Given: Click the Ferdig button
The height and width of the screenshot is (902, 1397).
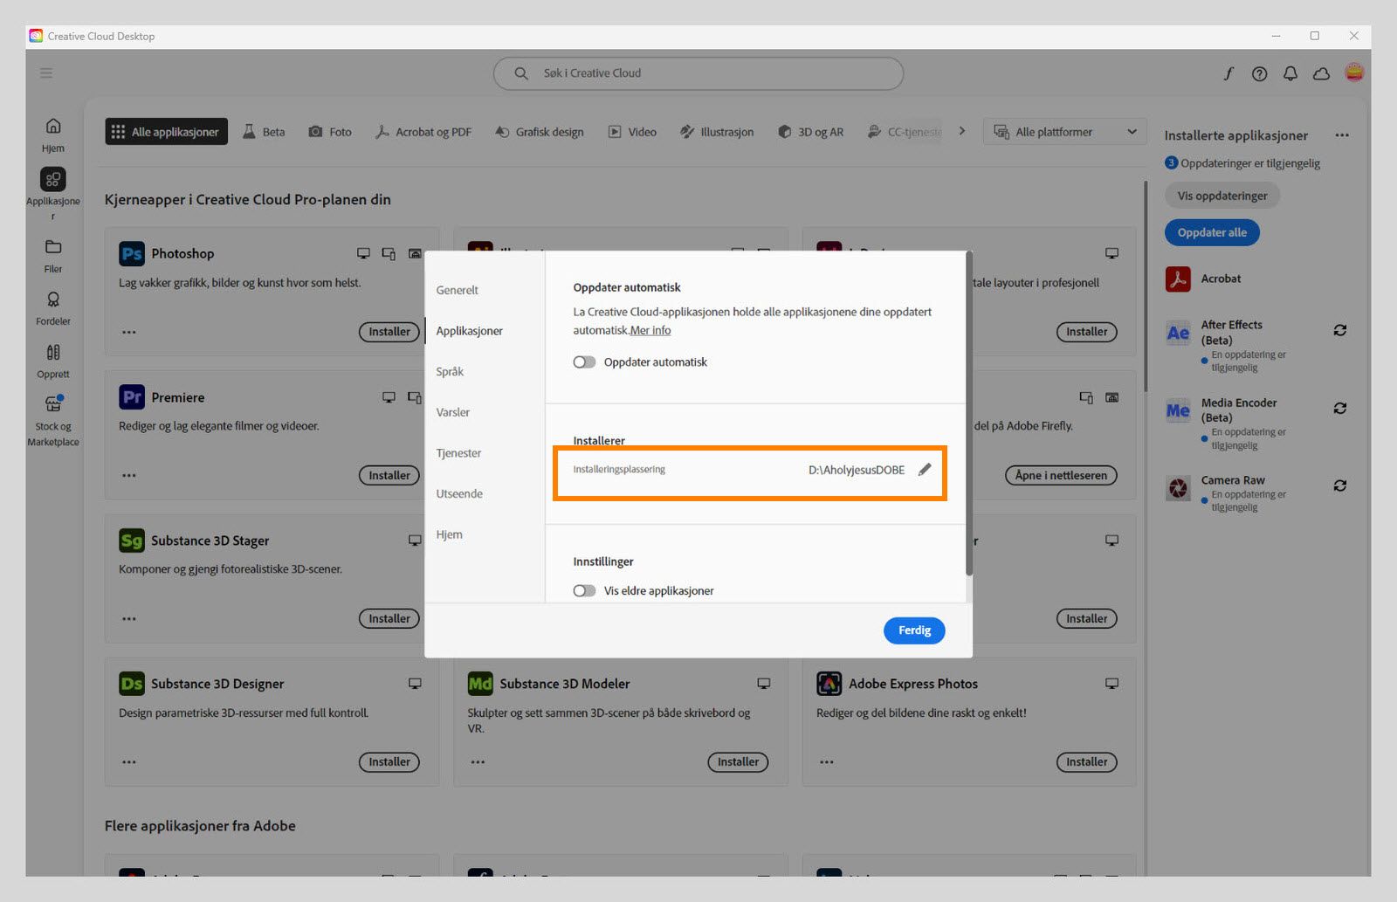Looking at the screenshot, I should point(914,630).
